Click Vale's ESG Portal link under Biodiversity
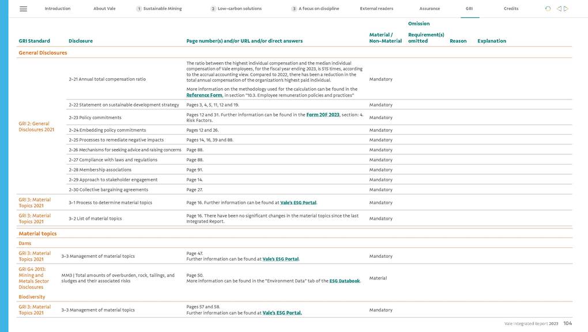Viewport: 588px width, 332px height. click(x=282, y=313)
